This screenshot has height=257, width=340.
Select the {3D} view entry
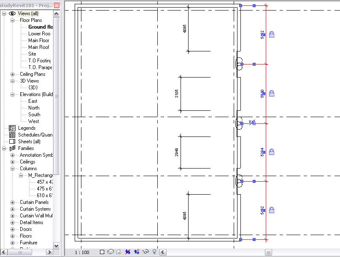[33, 88]
